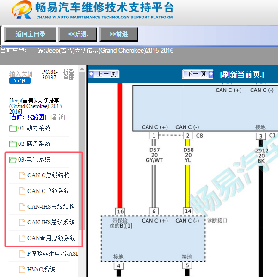Open previous page with 上一页 button

point(104,74)
